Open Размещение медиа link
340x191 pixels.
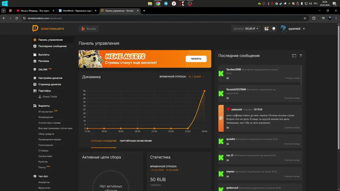click(50, 140)
